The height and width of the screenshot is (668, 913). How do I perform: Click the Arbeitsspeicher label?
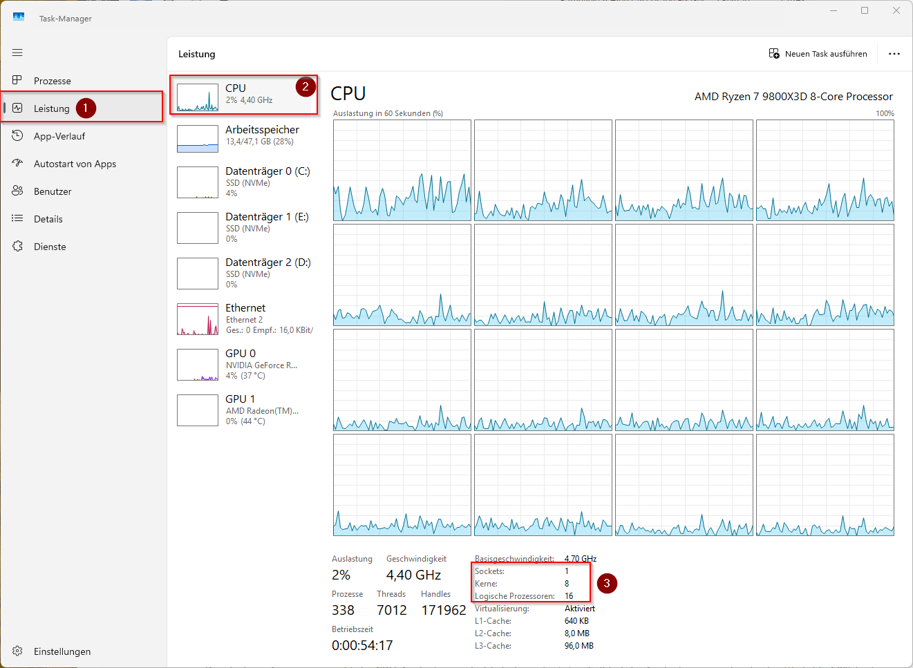coord(263,130)
